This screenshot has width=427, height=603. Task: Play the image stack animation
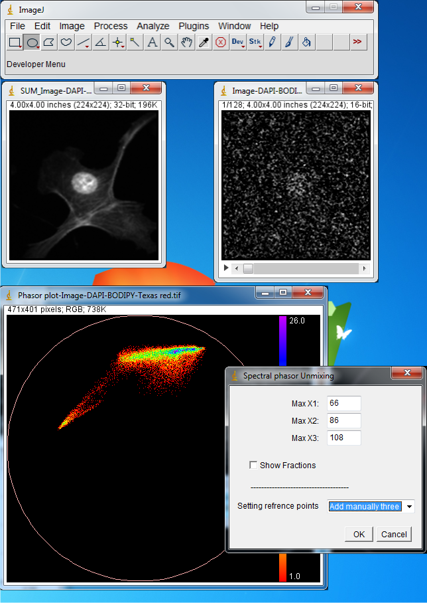click(226, 268)
